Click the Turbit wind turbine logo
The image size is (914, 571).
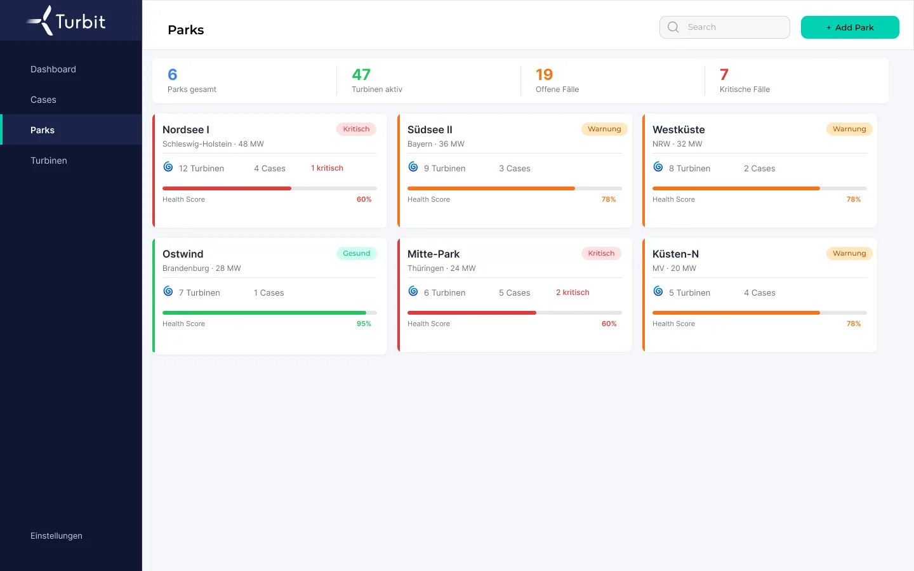coord(66,20)
